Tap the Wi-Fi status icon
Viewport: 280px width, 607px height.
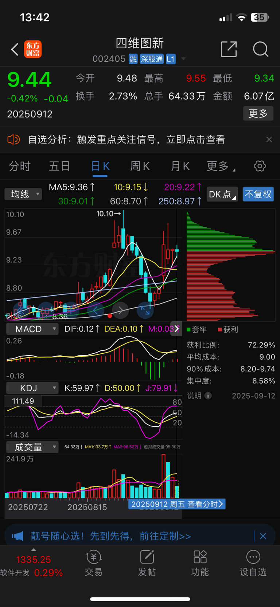click(x=241, y=17)
